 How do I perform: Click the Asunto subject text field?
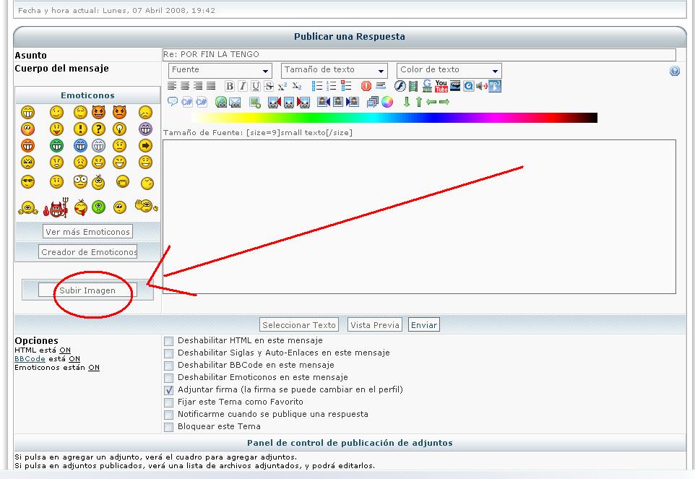(419, 55)
